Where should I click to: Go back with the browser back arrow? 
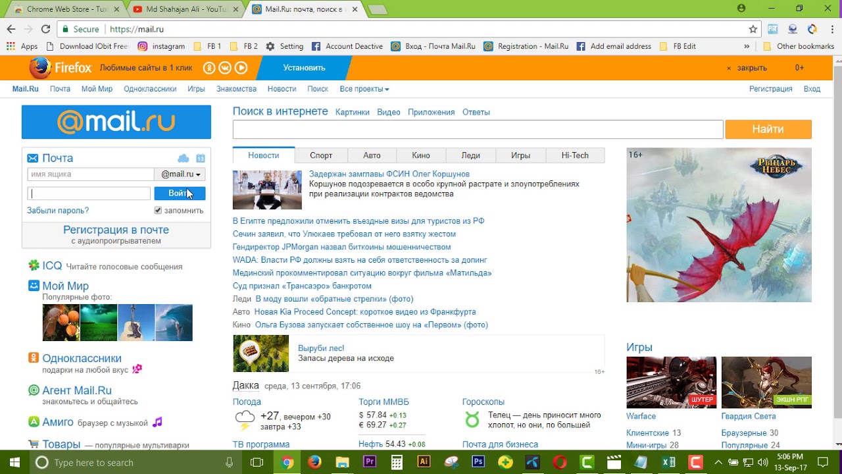[x=11, y=29]
